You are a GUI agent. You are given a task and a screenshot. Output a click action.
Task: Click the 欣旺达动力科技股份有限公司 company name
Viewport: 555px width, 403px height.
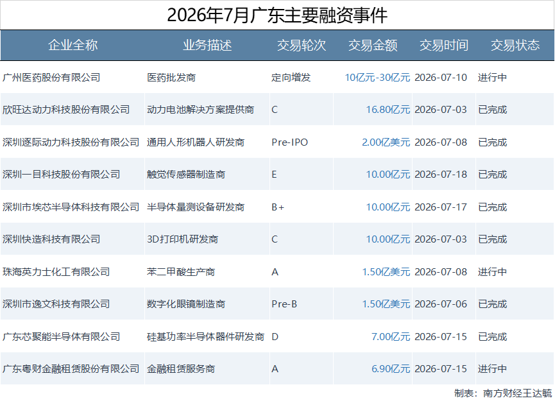click(66, 110)
